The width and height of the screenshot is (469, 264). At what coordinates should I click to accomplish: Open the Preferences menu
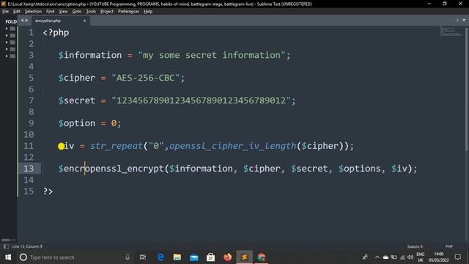[x=129, y=12]
